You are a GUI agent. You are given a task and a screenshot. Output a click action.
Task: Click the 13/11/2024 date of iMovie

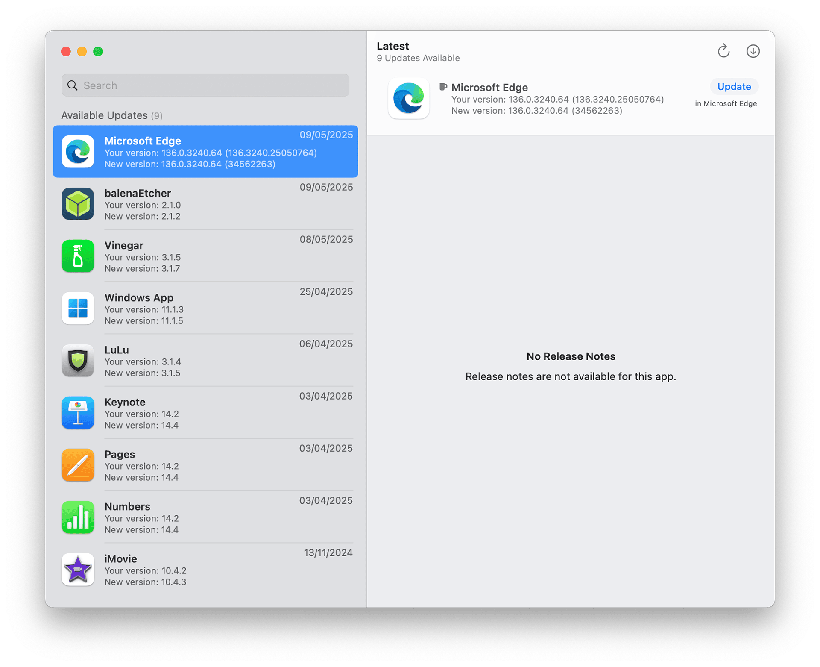[328, 553]
